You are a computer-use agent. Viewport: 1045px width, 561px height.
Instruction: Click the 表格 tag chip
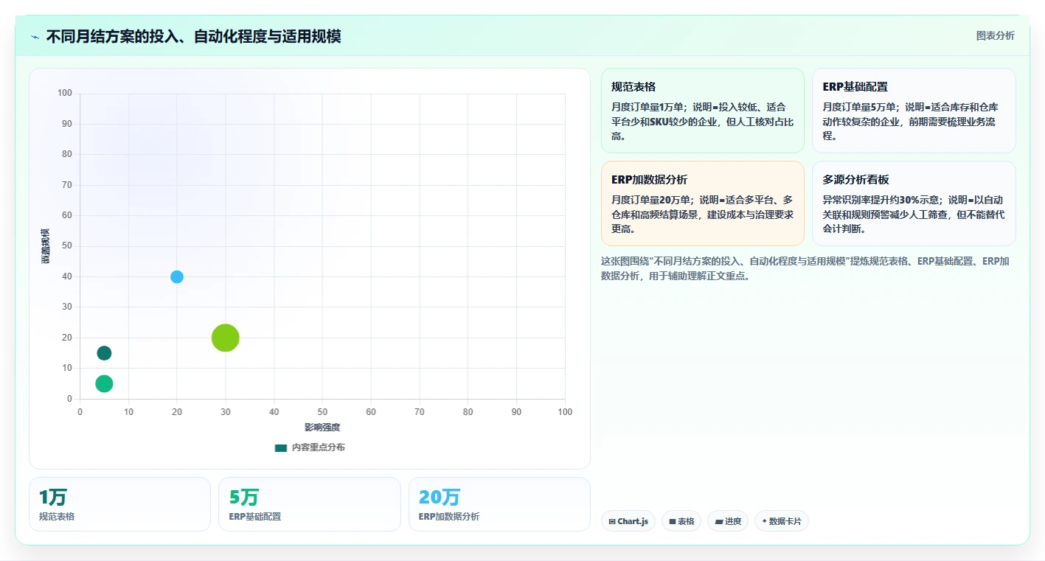[681, 521]
